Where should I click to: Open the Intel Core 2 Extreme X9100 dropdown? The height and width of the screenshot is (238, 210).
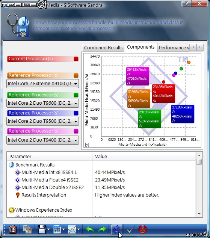coord(42,84)
